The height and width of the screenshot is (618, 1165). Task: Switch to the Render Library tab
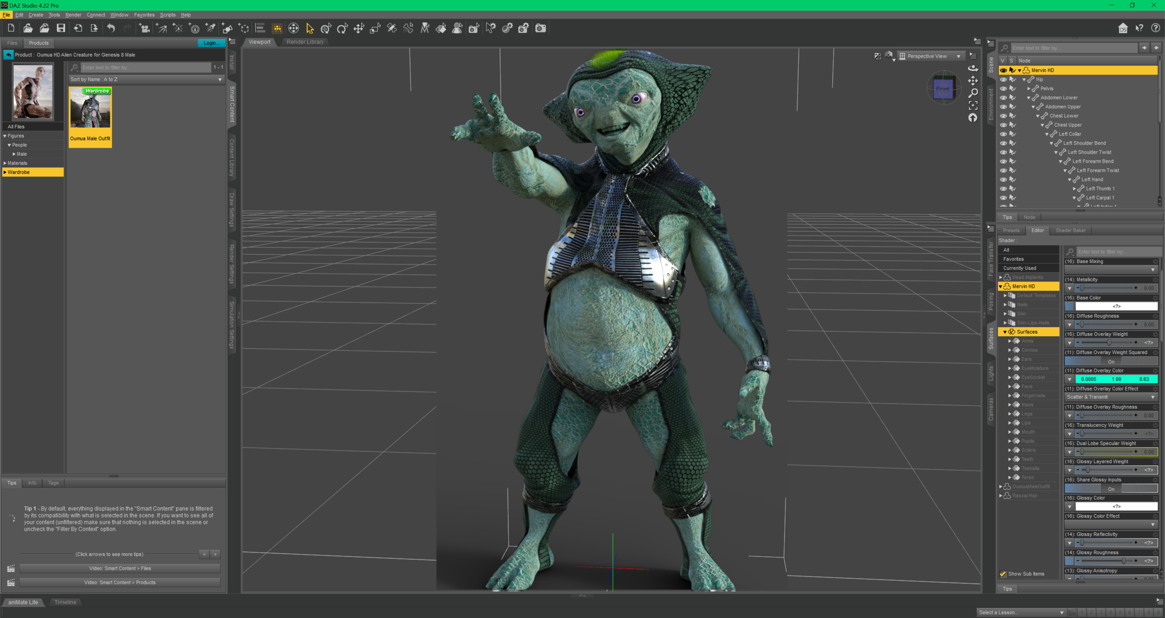pos(305,42)
